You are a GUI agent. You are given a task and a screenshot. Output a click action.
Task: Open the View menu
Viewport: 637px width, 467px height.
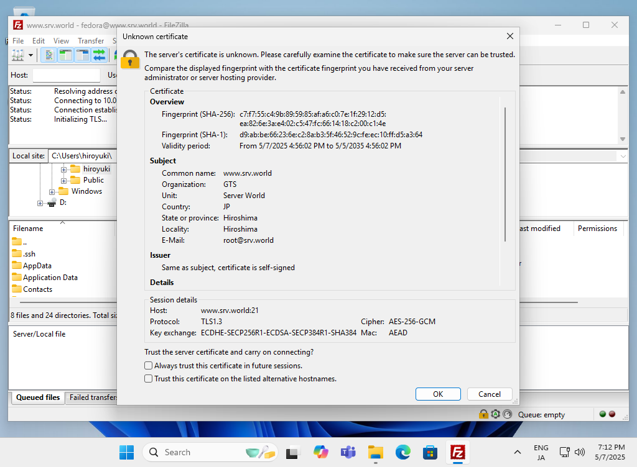[61, 41]
